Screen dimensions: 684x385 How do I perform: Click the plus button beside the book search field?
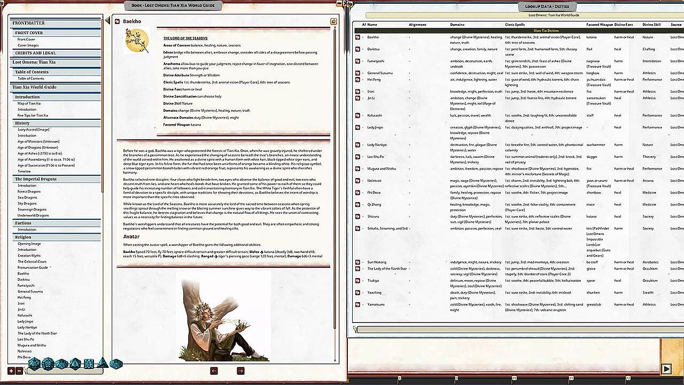(x=11, y=371)
